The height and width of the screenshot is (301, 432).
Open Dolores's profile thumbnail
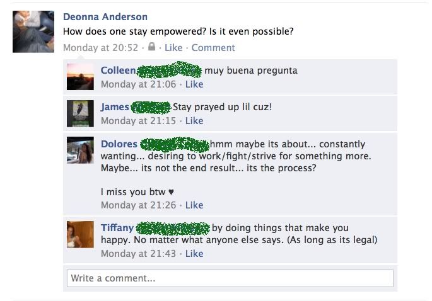click(x=80, y=150)
